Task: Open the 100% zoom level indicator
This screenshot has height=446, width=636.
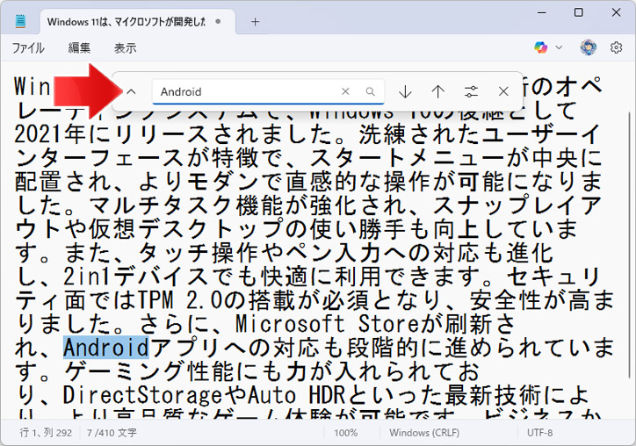Action: [345, 433]
